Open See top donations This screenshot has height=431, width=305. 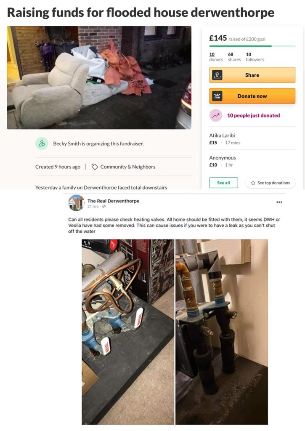click(x=271, y=183)
